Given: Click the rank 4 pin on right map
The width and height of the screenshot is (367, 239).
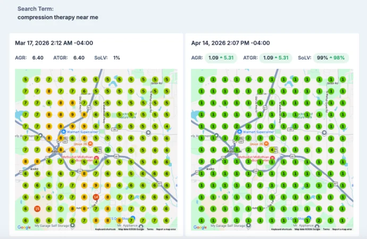Looking at the screenshot, I should [x=272, y=150].
